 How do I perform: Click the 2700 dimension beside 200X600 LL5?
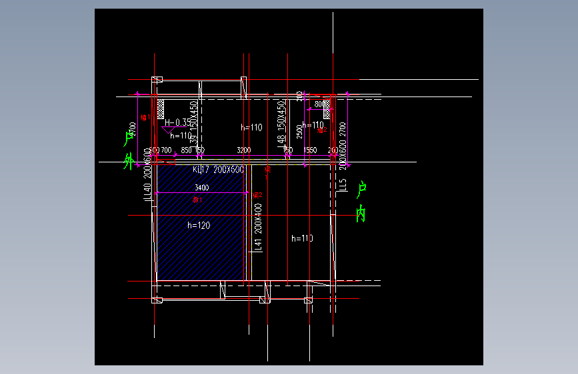[342, 129]
